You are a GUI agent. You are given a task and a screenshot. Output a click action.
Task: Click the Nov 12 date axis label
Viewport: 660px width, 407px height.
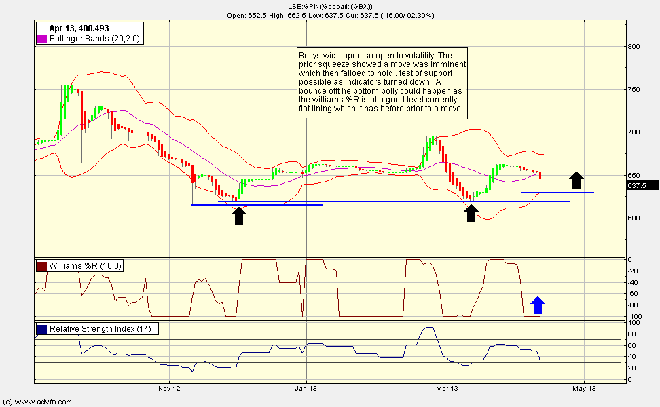[x=169, y=389]
